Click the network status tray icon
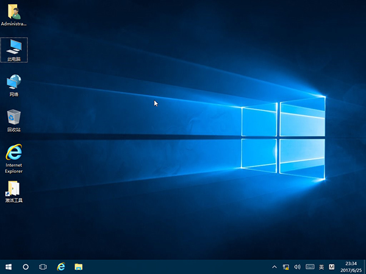This screenshot has width=366, height=274. (x=286, y=267)
